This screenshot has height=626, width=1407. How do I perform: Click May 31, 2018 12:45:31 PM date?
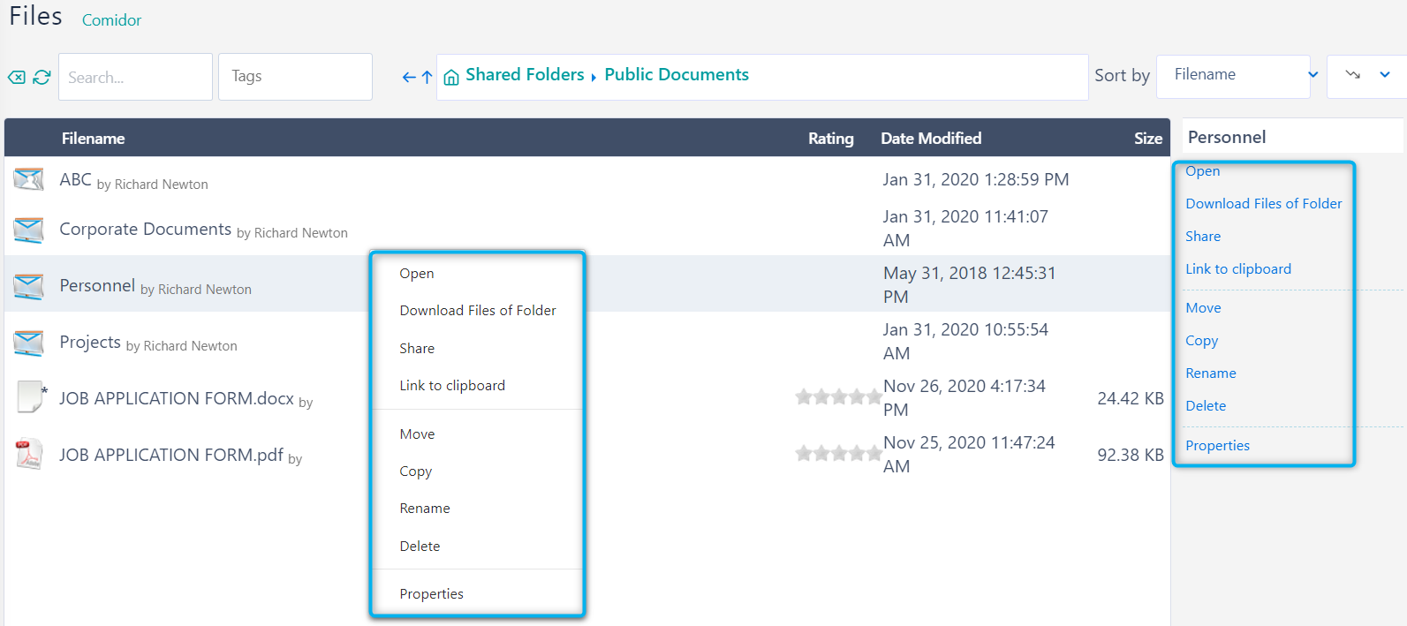(970, 285)
